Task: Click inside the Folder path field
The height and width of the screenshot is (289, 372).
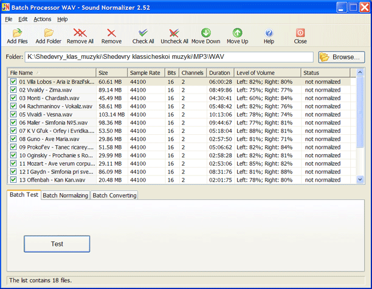Action: (x=169, y=57)
